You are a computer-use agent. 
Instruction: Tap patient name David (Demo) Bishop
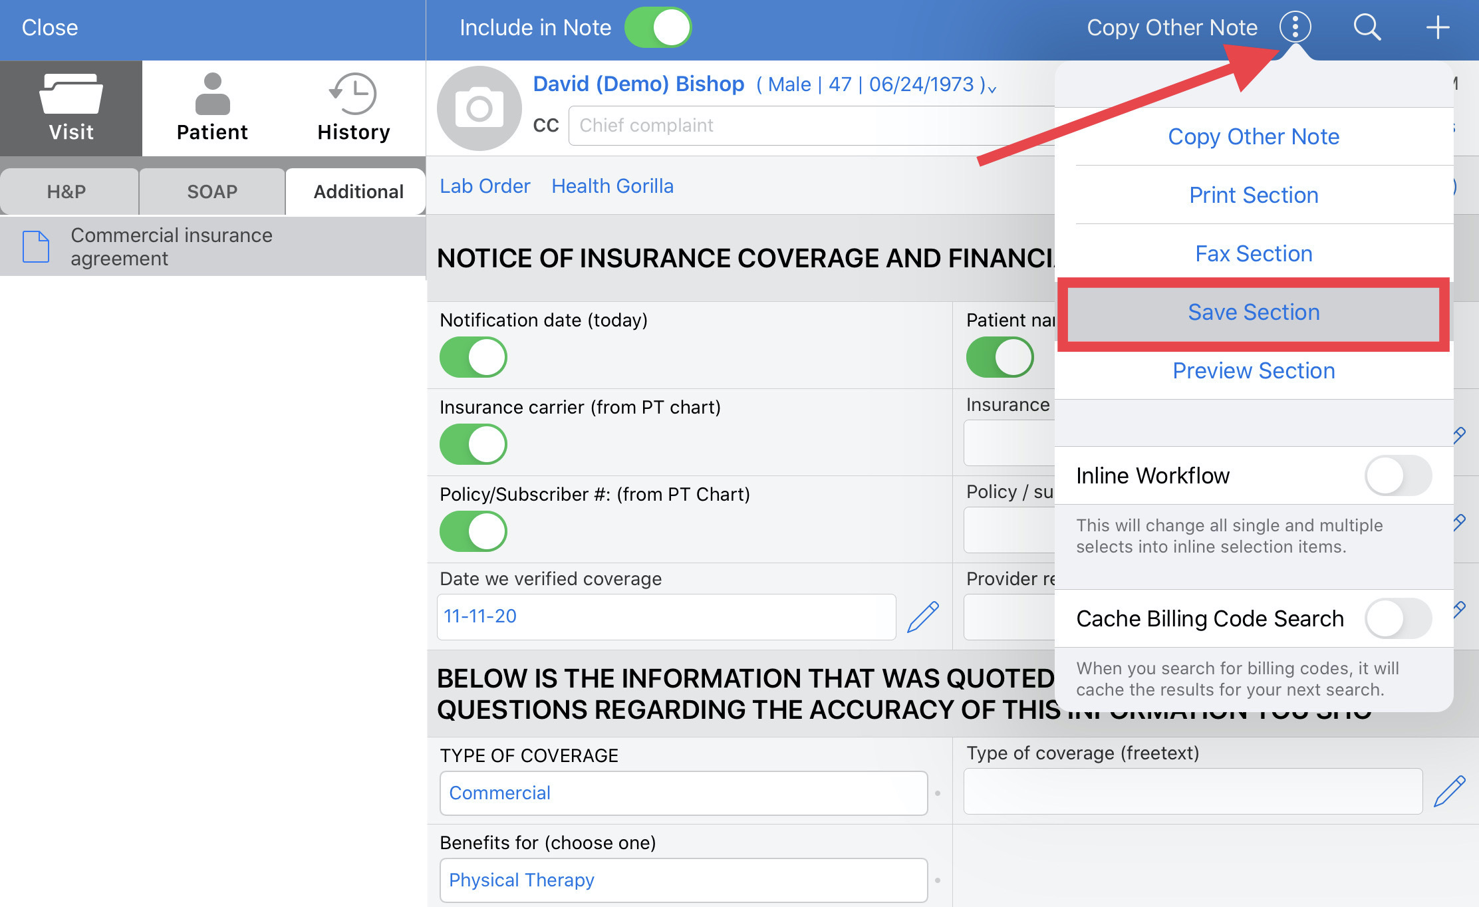click(638, 84)
